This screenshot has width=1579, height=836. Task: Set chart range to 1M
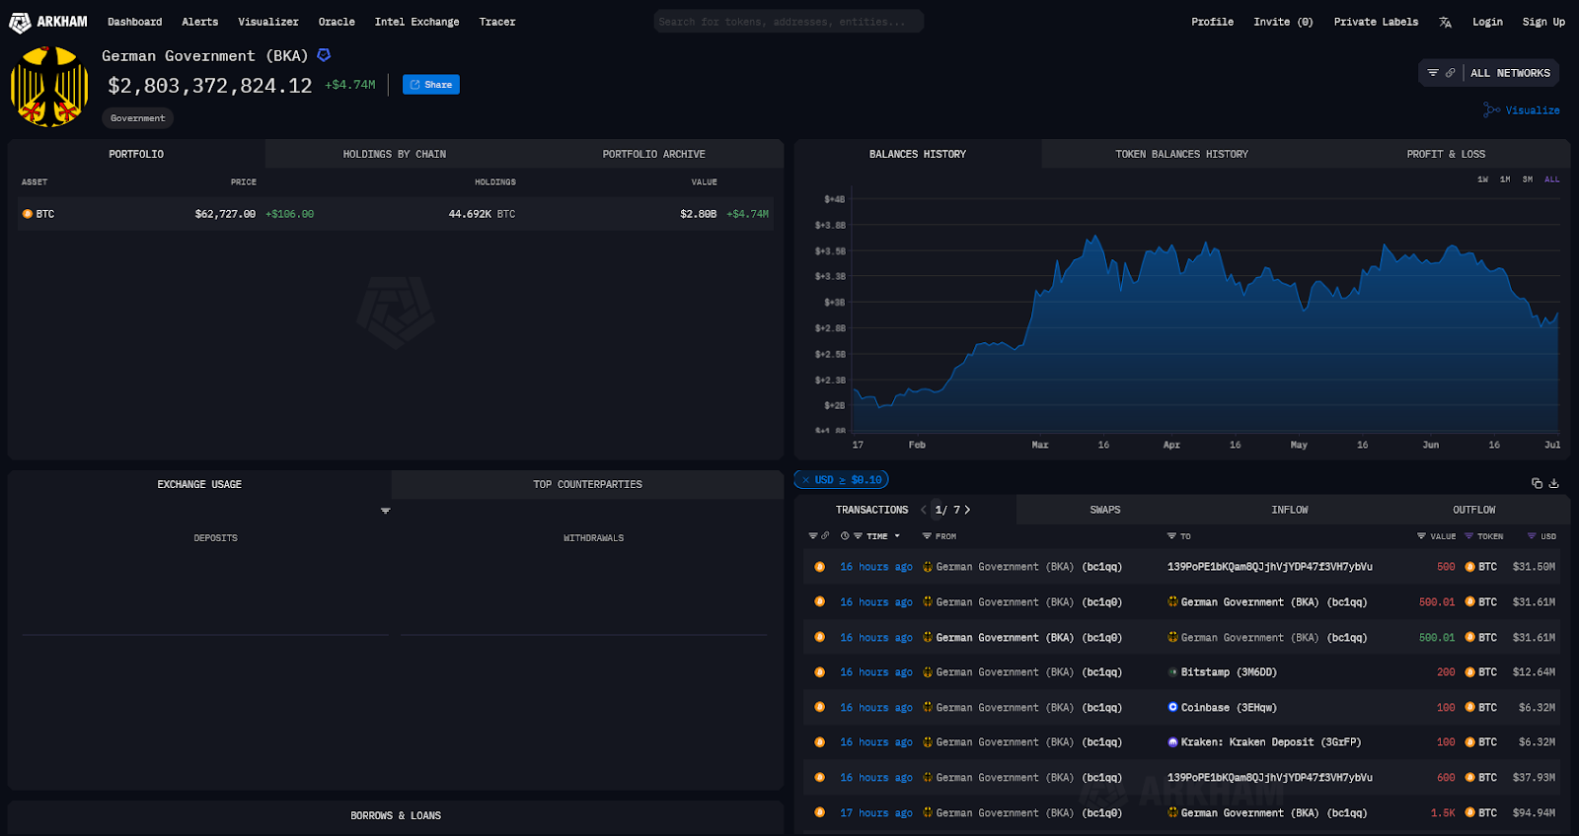(1505, 179)
